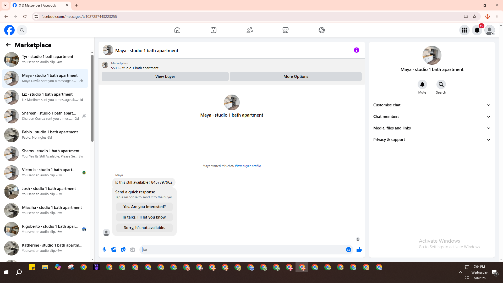Click the browser address bar URL
Viewport: 503px width, 283px height.
(79, 17)
